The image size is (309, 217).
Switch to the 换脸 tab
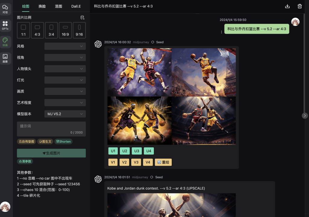pyautogui.click(x=42, y=6)
